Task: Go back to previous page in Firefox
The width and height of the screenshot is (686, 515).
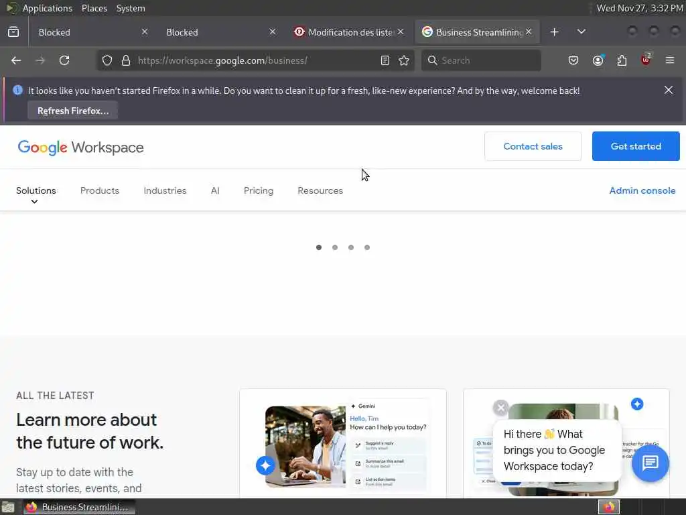Action: point(16,60)
